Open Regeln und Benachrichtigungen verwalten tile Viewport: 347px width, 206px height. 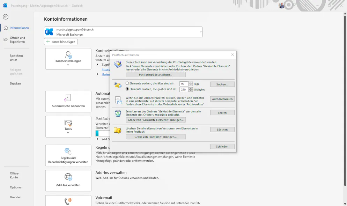tap(68, 155)
